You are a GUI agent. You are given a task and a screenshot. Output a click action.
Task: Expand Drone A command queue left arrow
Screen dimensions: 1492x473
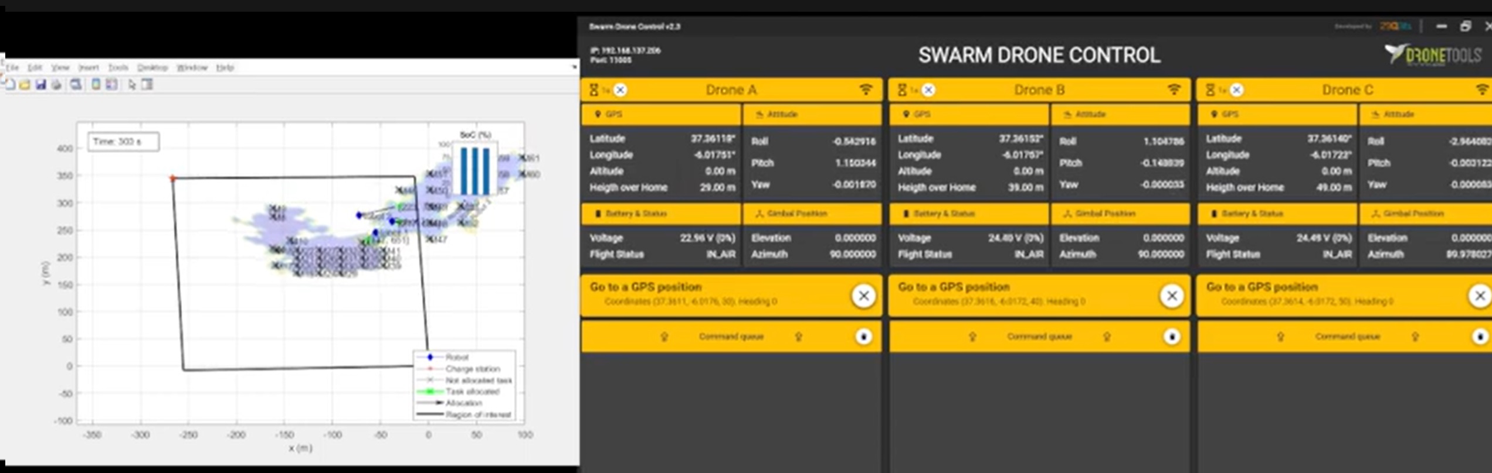click(664, 337)
